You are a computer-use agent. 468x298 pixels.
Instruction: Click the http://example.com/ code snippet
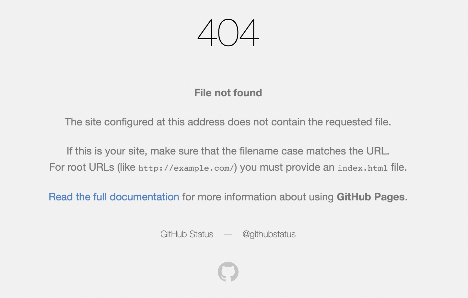click(x=186, y=168)
